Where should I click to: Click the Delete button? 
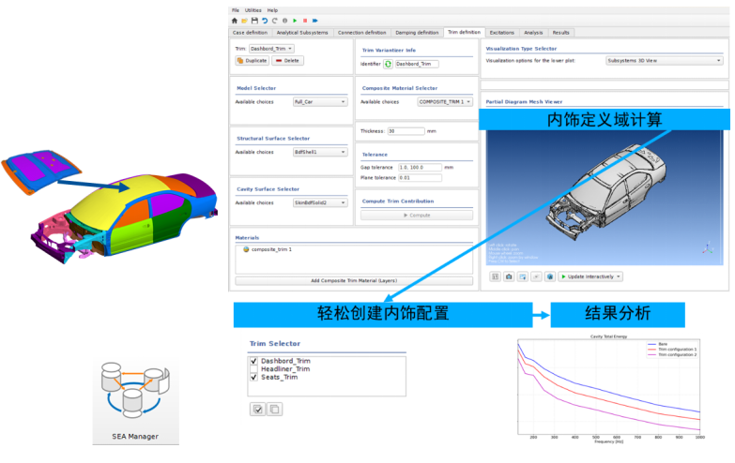coord(287,60)
